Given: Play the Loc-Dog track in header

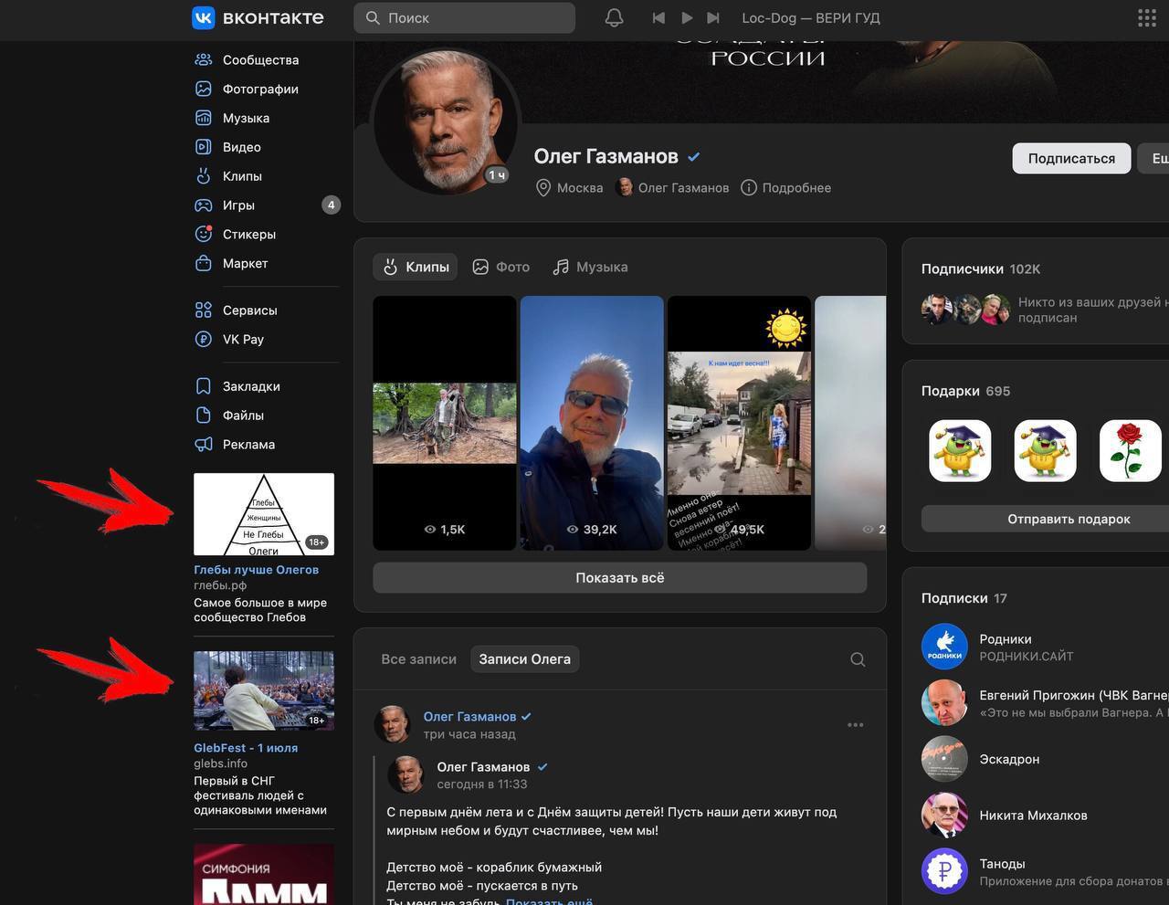Looking at the screenshot, I should tap(687, 17).
